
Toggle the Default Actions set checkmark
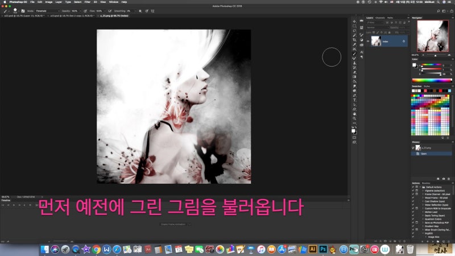(413, 187)
